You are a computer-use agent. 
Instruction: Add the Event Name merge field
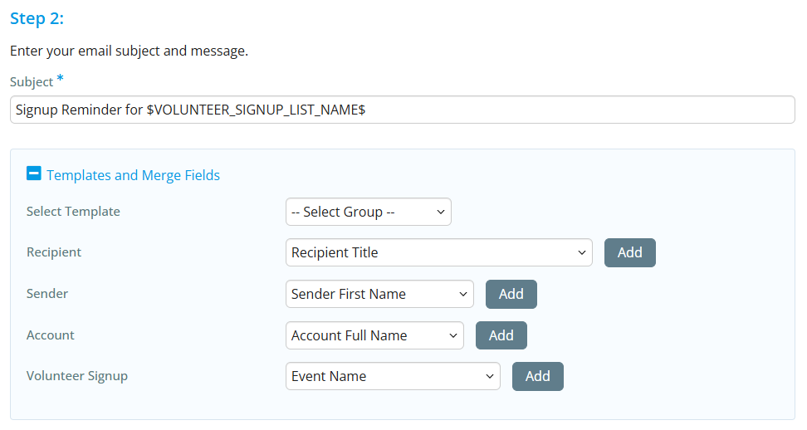click(537, 376)
